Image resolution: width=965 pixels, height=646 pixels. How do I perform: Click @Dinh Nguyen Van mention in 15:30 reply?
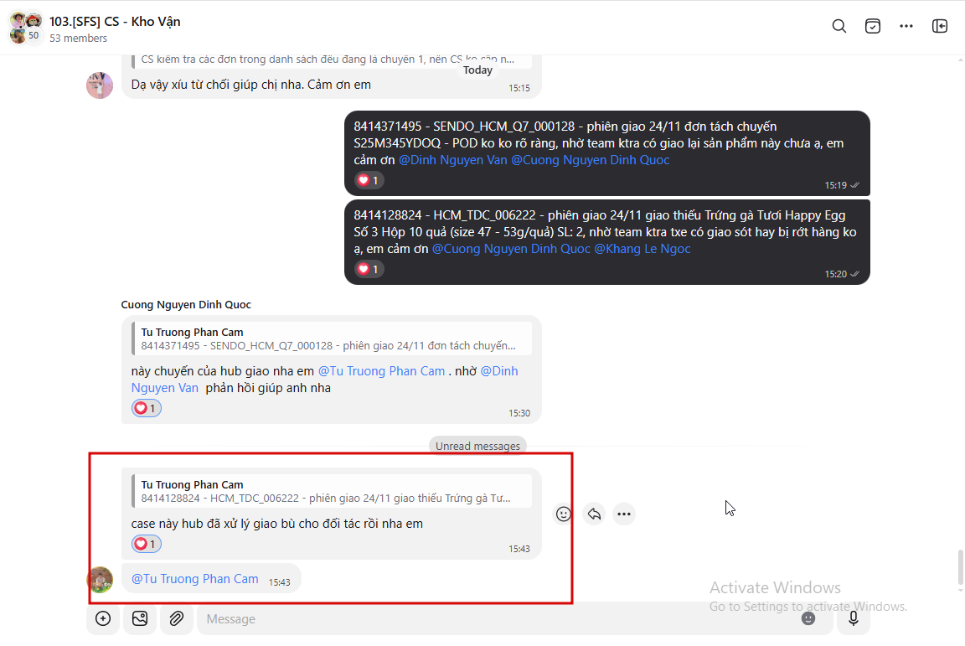coord(324,380)
